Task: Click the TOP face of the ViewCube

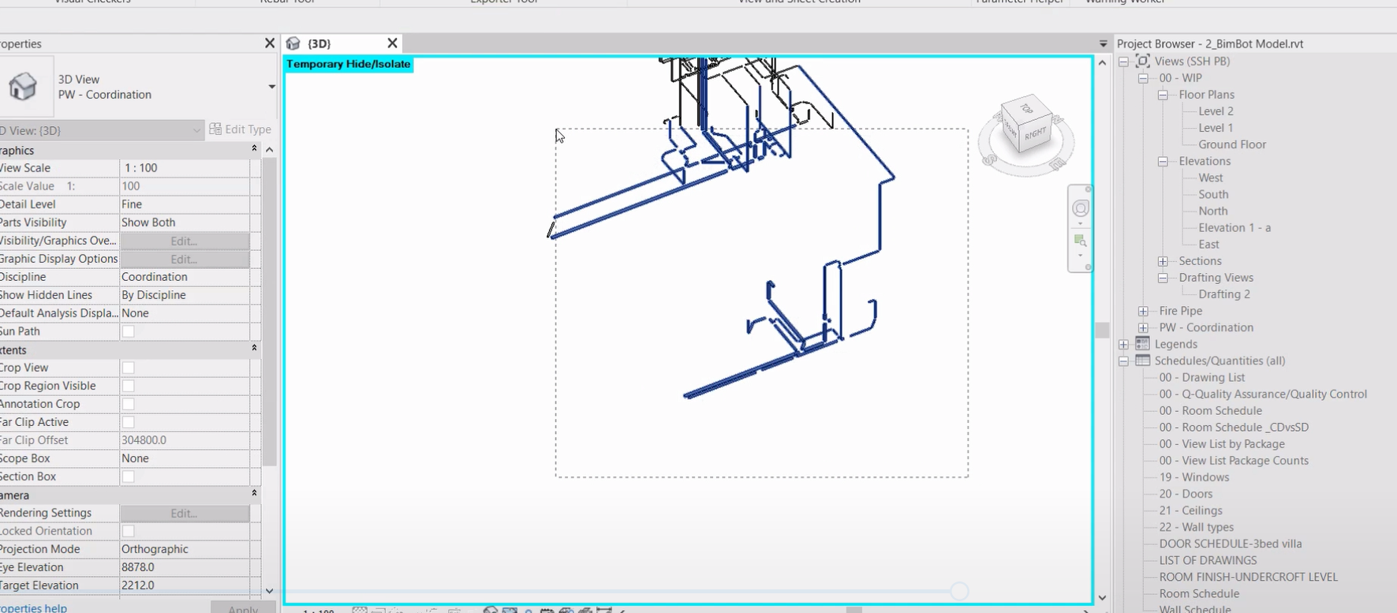Action: [x=1025, y=108]
